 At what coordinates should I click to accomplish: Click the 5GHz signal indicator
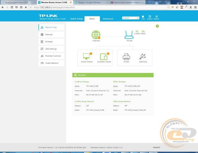pyautogui.click(x=143, y=32)
